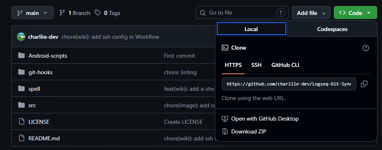Open the spell folder
The width and height of the screenshot is (382, 150).
(x=34, y=89)
